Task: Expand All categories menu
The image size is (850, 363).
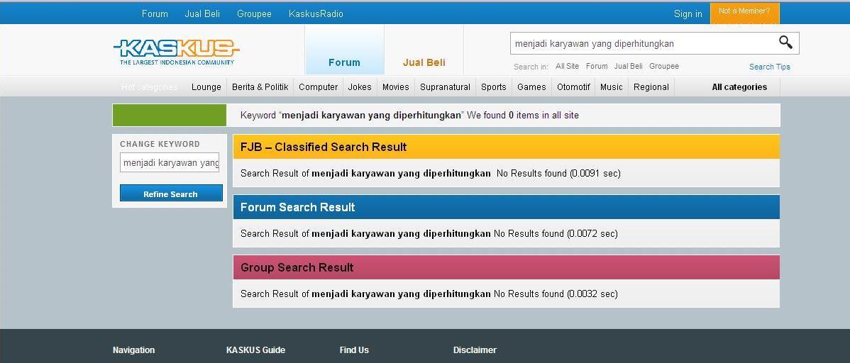Action: pyautogui.click(x=739, y=86)
